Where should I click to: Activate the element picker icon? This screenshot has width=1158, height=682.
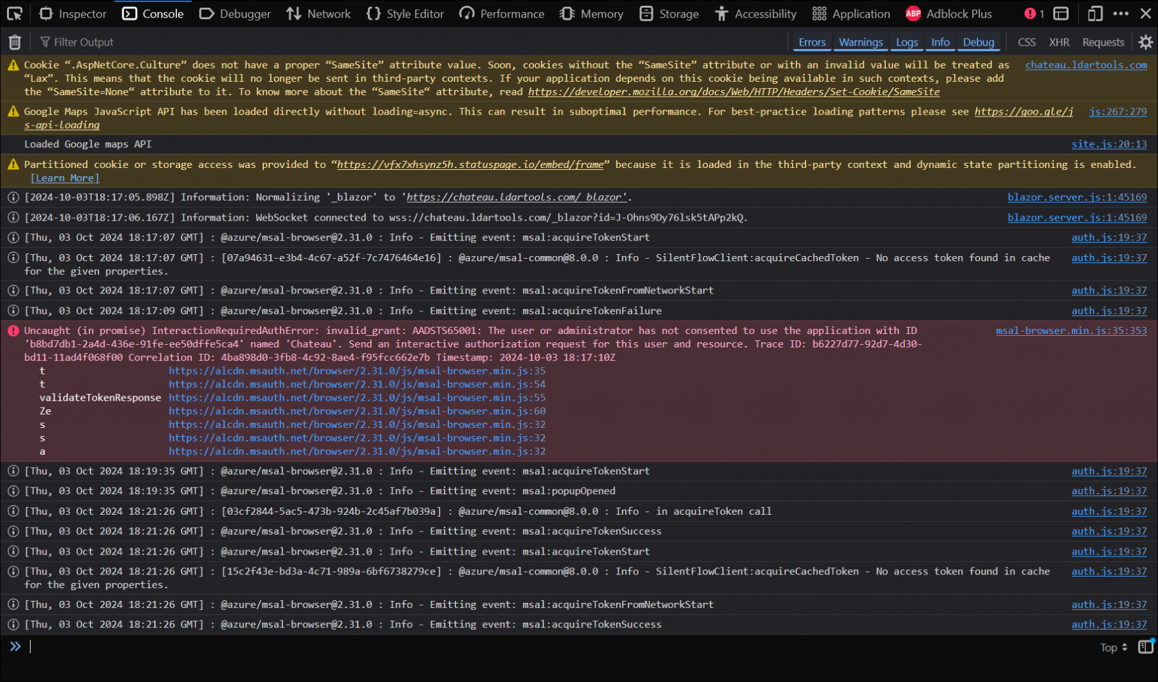tap(14, 14)
